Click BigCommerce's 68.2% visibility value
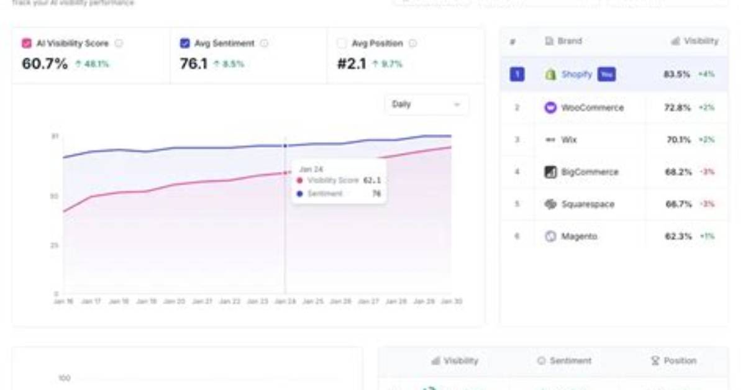This screenshot has height=390, width=743. pyautogui.click(x=678, y=171)
